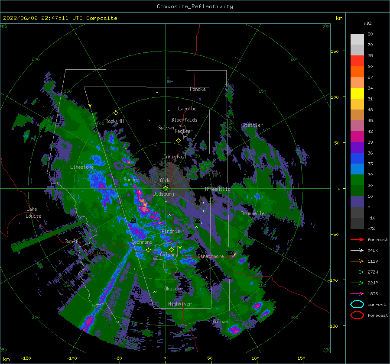The image size is (390, 364).
Task: Click the Lacombe label on map
Action: tap(187, 109)
